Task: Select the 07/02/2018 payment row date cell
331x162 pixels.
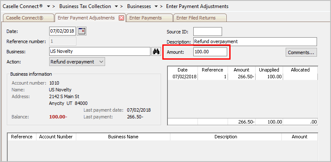Action: (x=183, y=77)
